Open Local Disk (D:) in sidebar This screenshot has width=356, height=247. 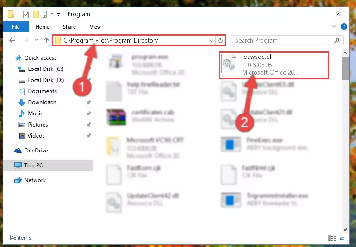click(x=46, y=80)
